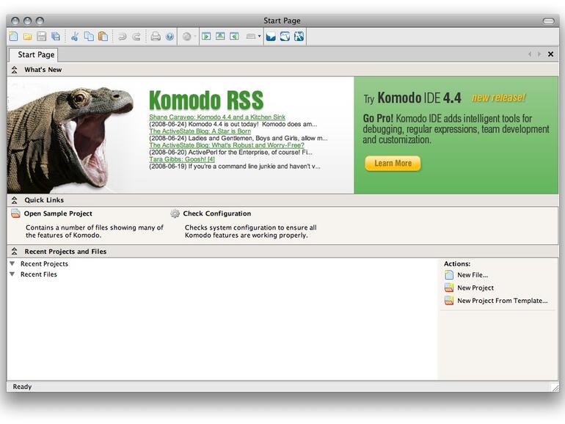Click New Project From Template icon

click(449, 301)
